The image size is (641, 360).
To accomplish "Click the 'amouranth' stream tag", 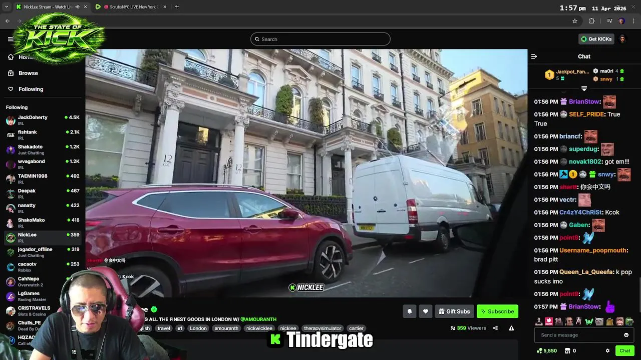I will pyautogui.click(x=226, y=328).
